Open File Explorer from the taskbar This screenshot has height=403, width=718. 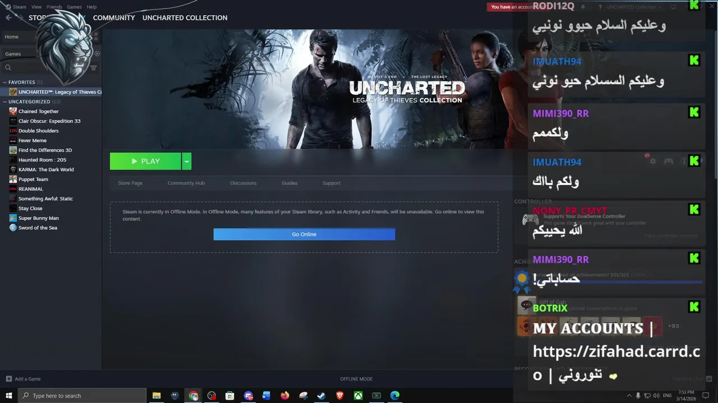[x=157, y=396]
